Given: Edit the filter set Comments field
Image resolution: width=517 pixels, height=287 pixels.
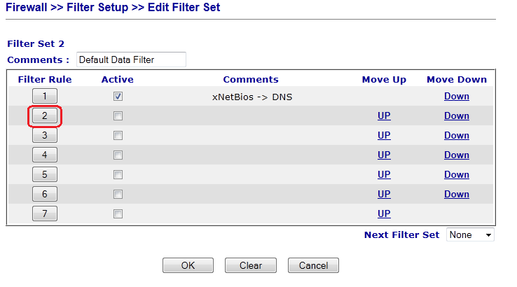Looking at the screenshot, I should coord(131,60).
